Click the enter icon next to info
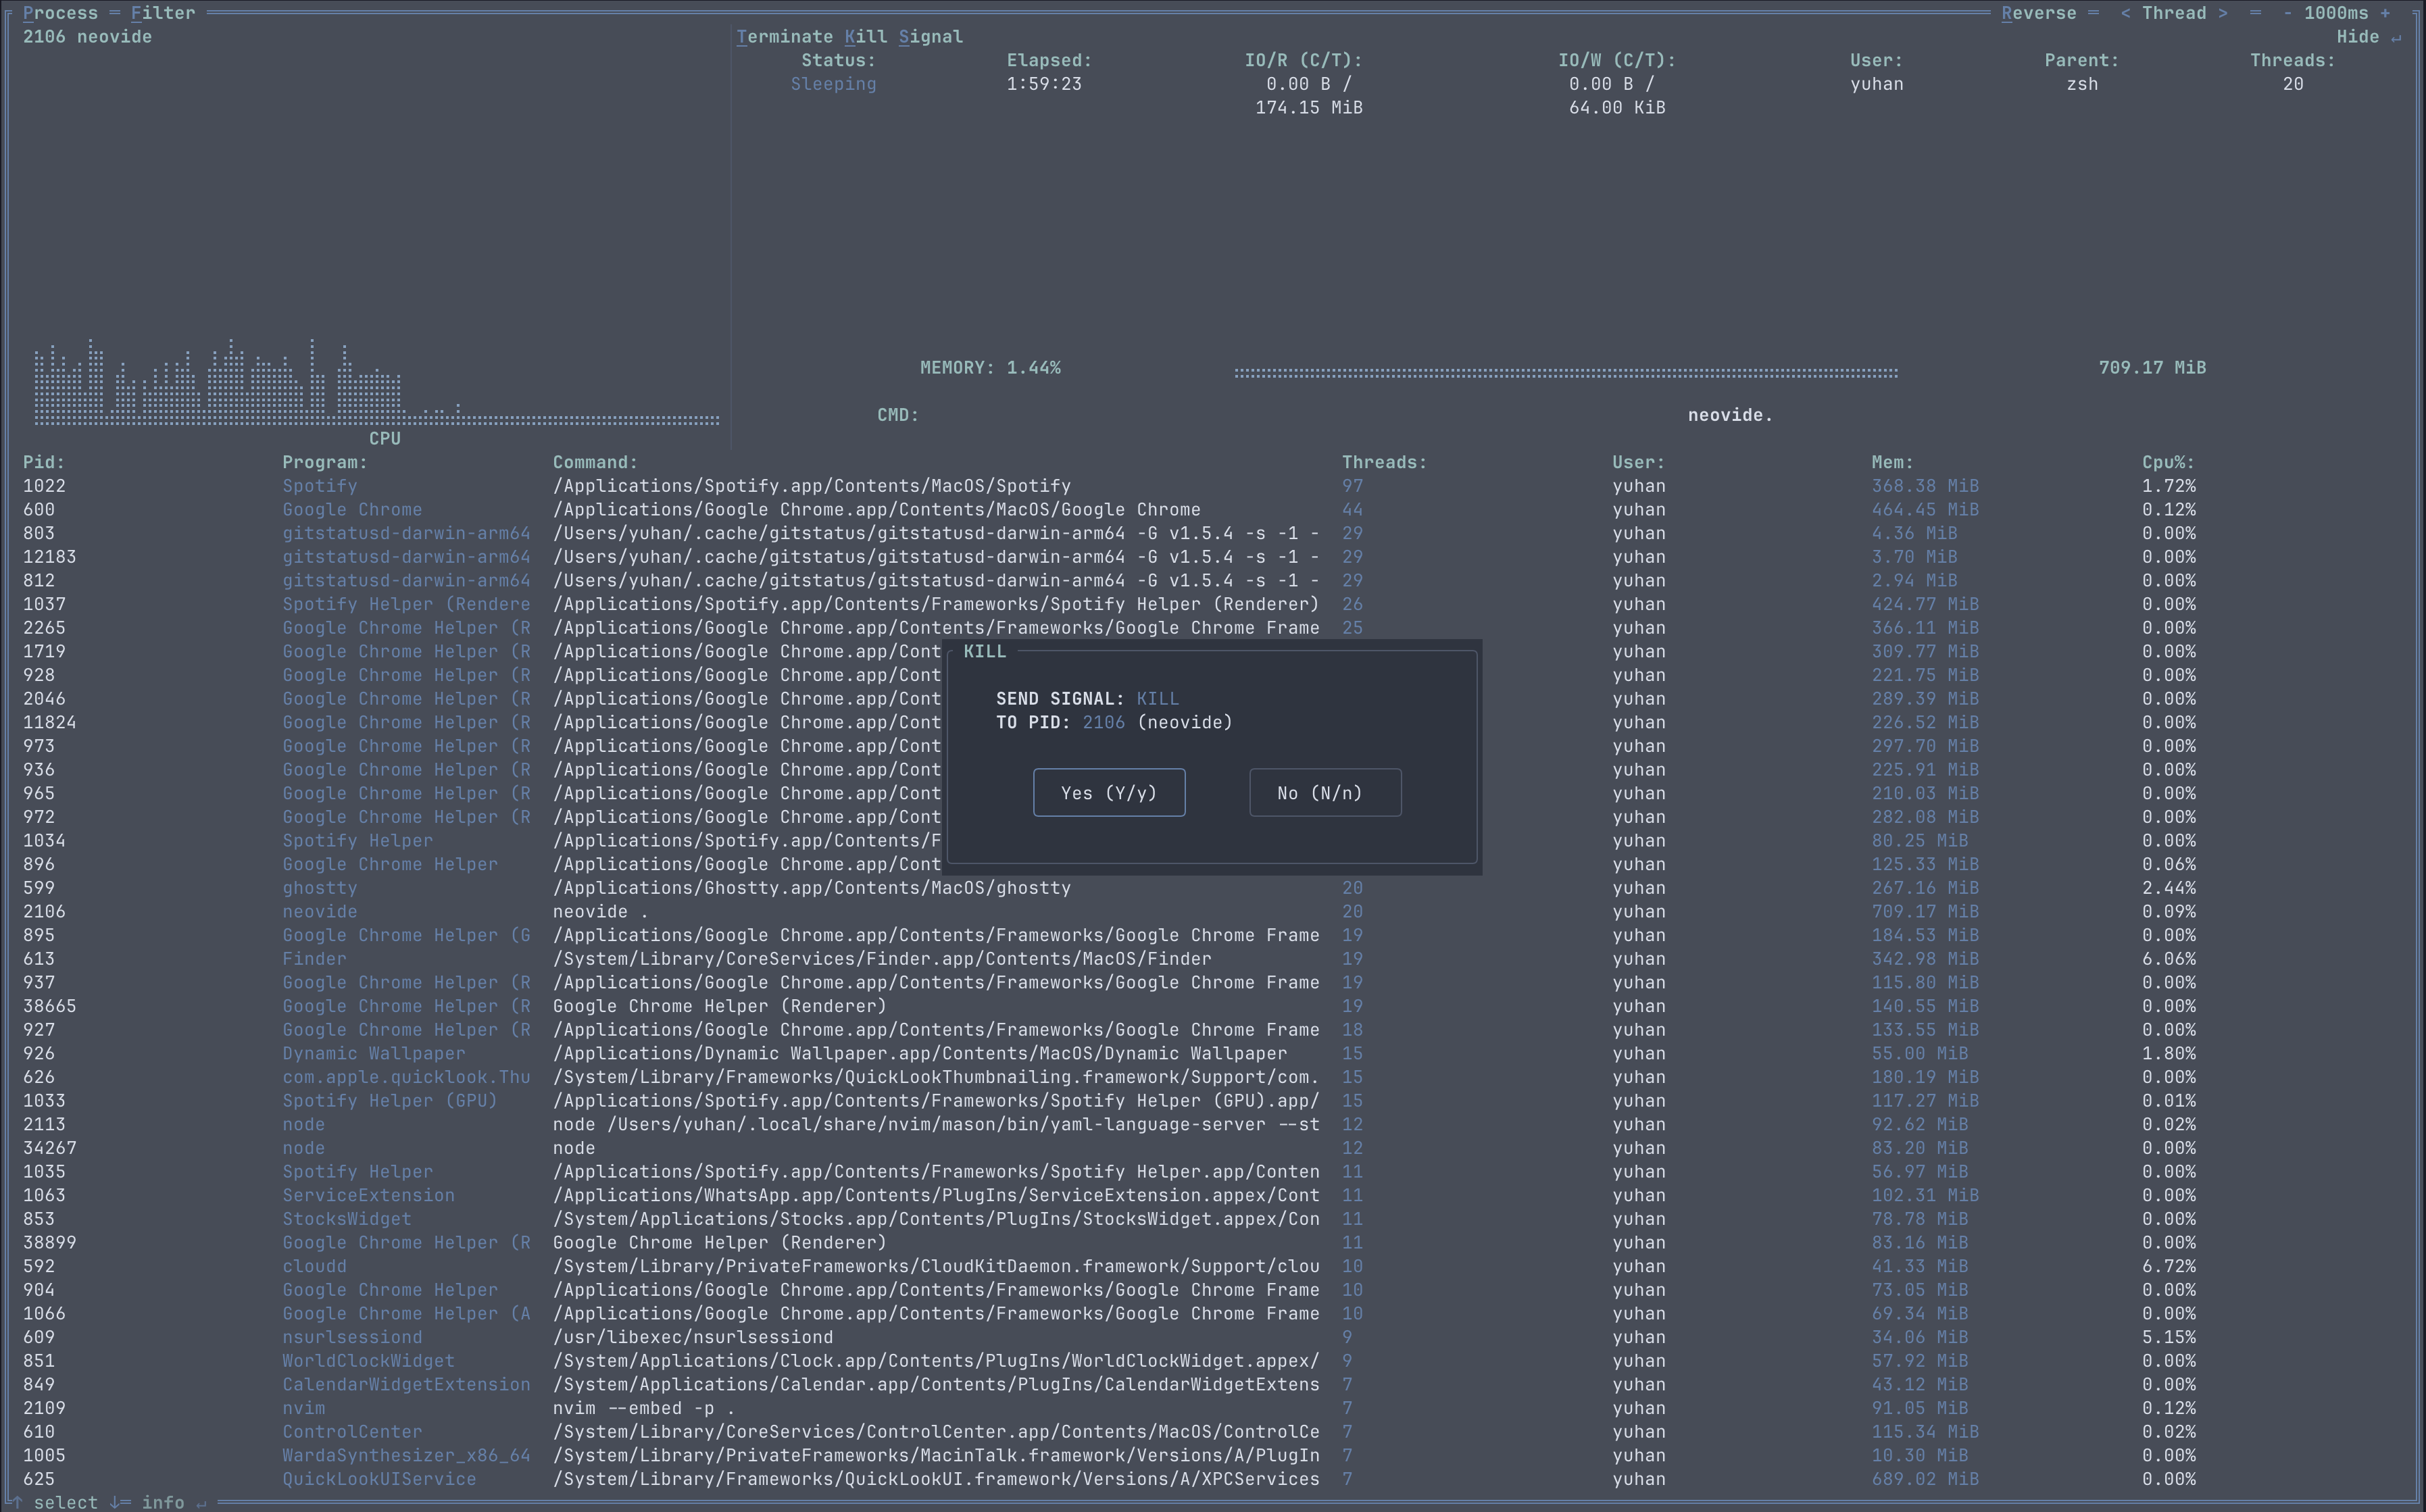The image size is (2426, 1512). point(201,1502)
